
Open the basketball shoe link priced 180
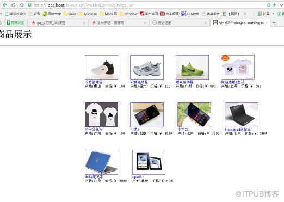pos(94,82)
